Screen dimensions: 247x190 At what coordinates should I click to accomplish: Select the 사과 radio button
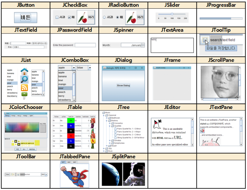[x=104, y=17]
